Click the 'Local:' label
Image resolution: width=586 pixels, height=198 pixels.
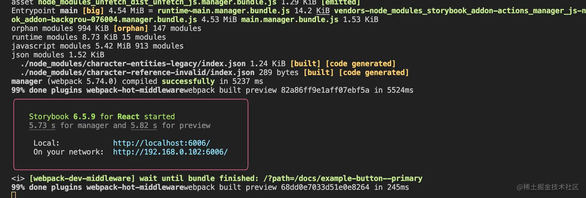(x=47, y=143)
